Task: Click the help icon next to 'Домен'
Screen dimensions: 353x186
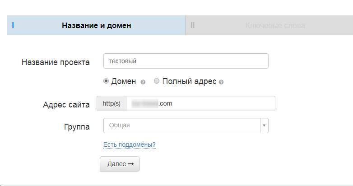Action: 143,82
